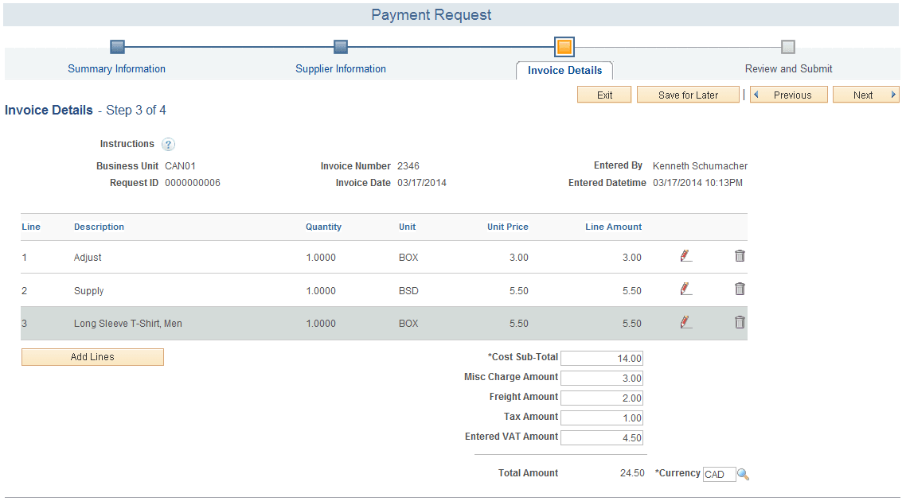Go to the Summary Information step
The image size is (906, 501).
click(116, 68)
